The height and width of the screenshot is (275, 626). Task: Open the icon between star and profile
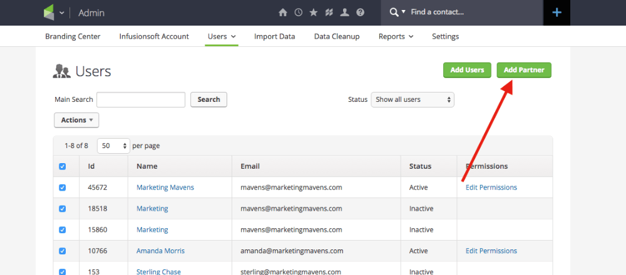pyautogui.click(x=329, y=12)
